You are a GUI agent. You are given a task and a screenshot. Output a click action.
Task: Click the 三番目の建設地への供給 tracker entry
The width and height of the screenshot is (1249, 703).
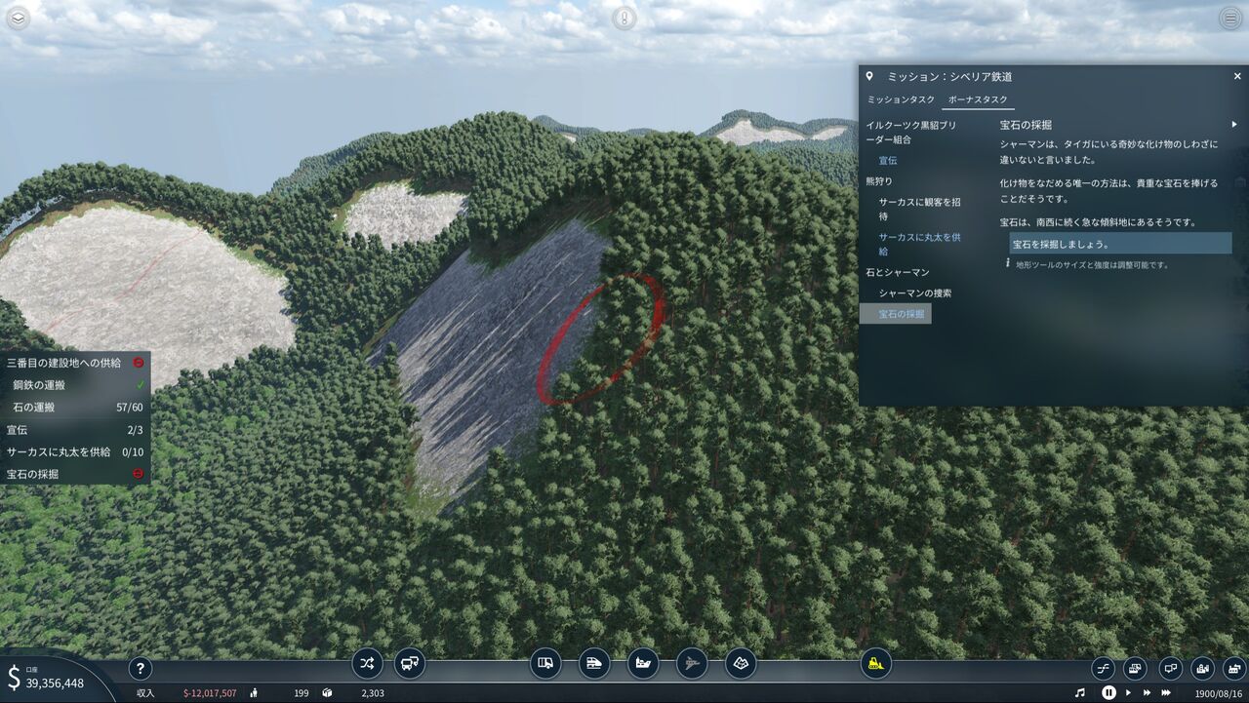click(75, 363)
